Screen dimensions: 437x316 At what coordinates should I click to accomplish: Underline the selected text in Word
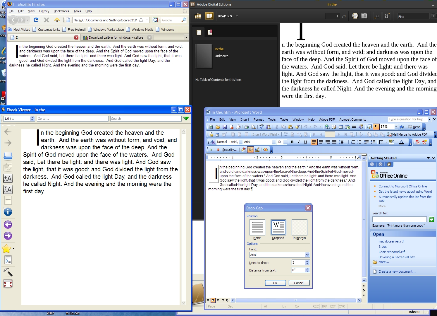coord(305,142)
